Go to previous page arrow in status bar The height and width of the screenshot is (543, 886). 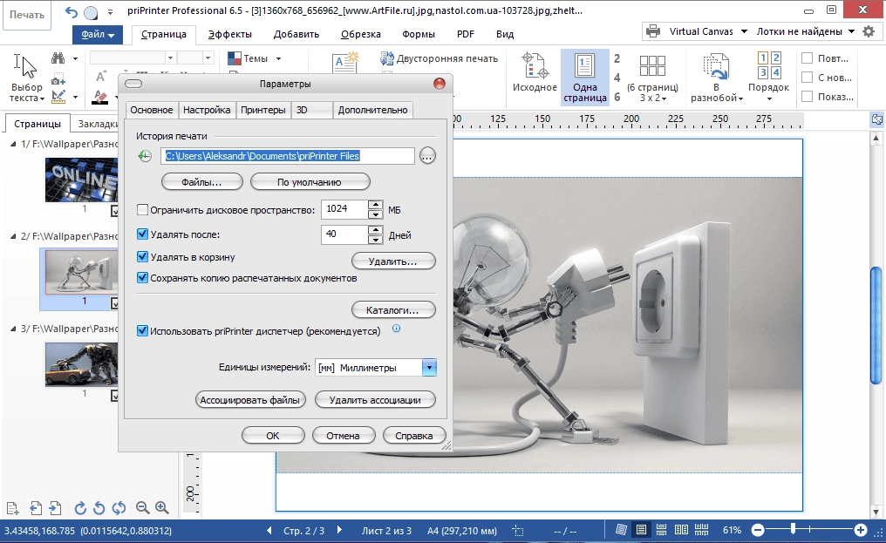(x=269, y=530)
